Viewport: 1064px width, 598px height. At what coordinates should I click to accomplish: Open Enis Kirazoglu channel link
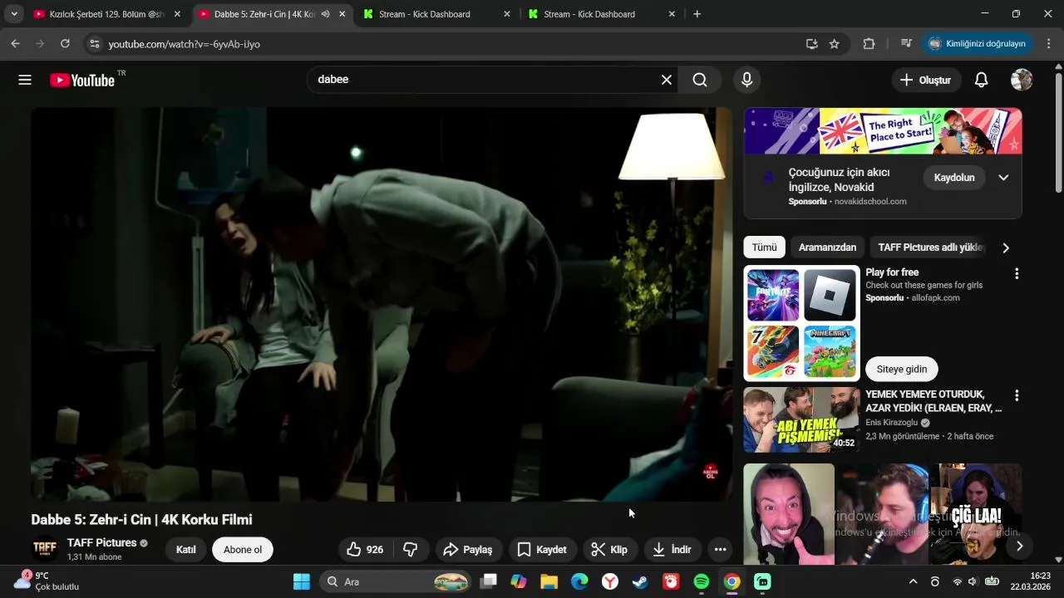[891, 422]
